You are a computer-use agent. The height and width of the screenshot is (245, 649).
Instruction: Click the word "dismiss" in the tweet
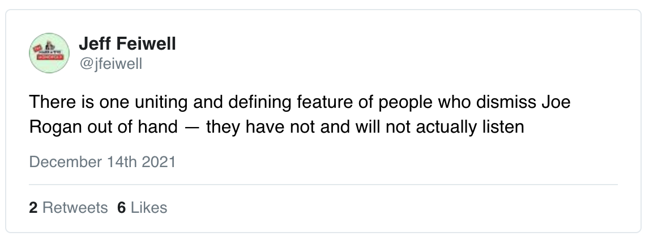click(505, 102)
